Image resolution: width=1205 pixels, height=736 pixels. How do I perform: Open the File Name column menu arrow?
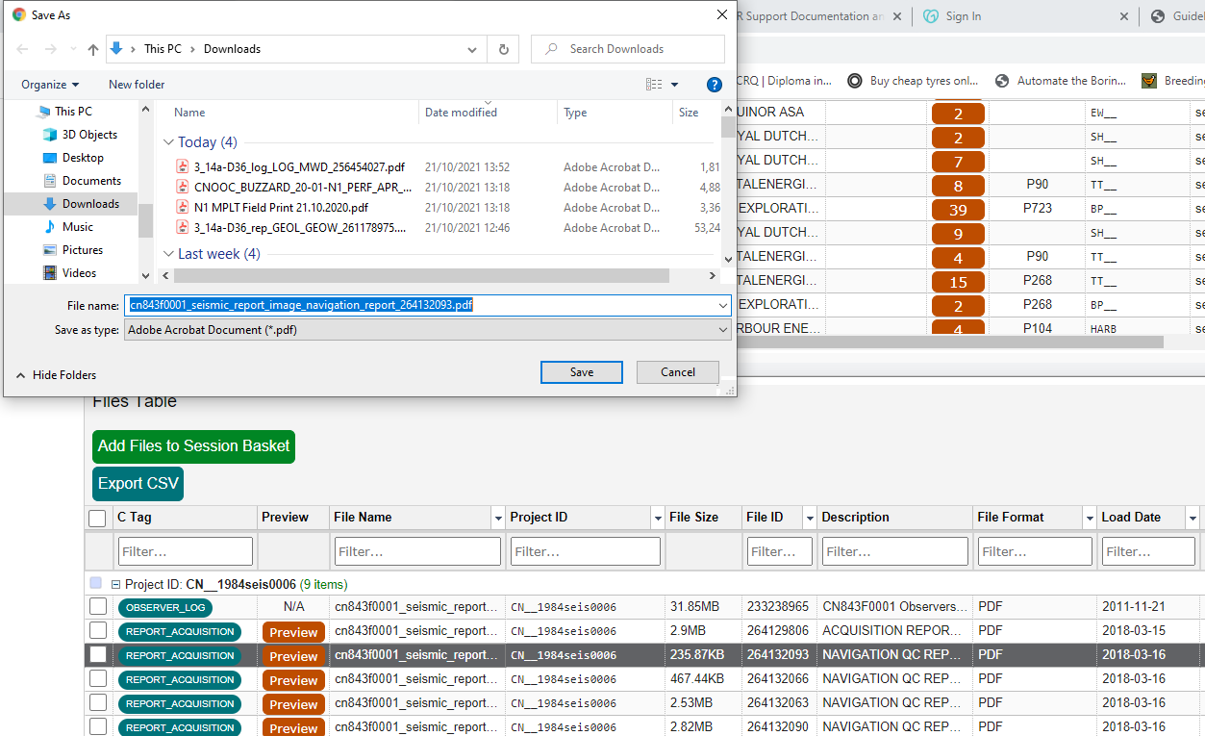[x=498, y=518]
